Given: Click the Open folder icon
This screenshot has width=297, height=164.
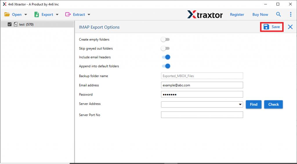Looking at the screenshot, I should (x=7, y=14).
